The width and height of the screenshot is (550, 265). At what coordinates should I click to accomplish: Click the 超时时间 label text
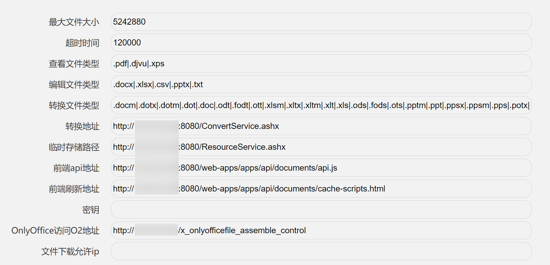[x=82, y=43]
